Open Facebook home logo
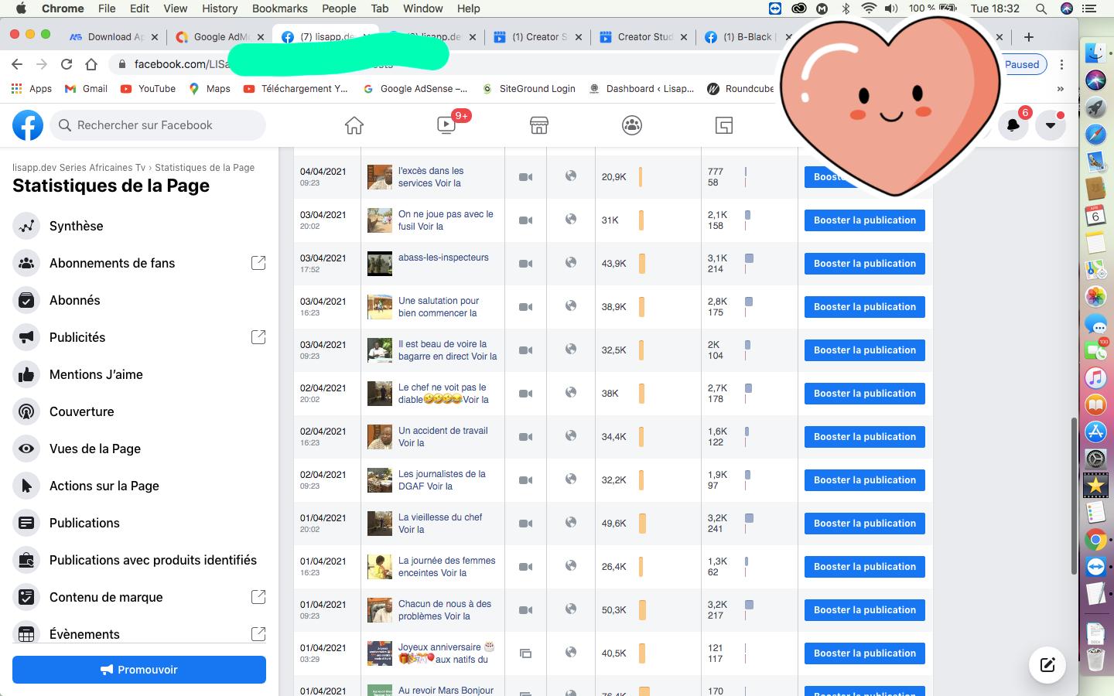Image resolution: width=1114 pixels, height=696 pixels. 28,125
